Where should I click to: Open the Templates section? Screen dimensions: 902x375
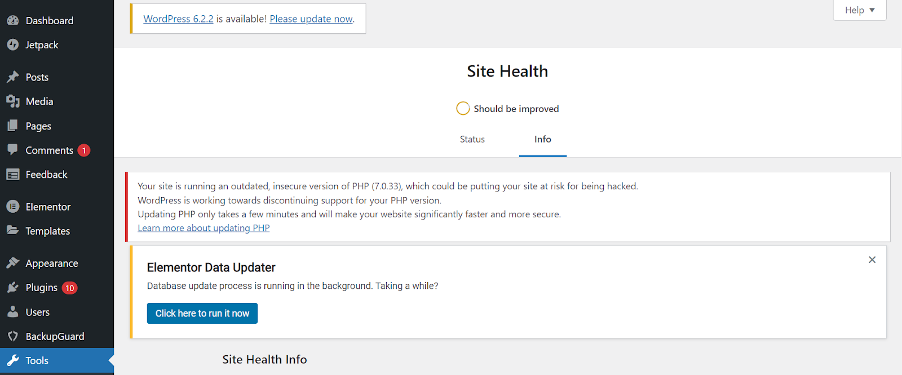pos(47,231)
